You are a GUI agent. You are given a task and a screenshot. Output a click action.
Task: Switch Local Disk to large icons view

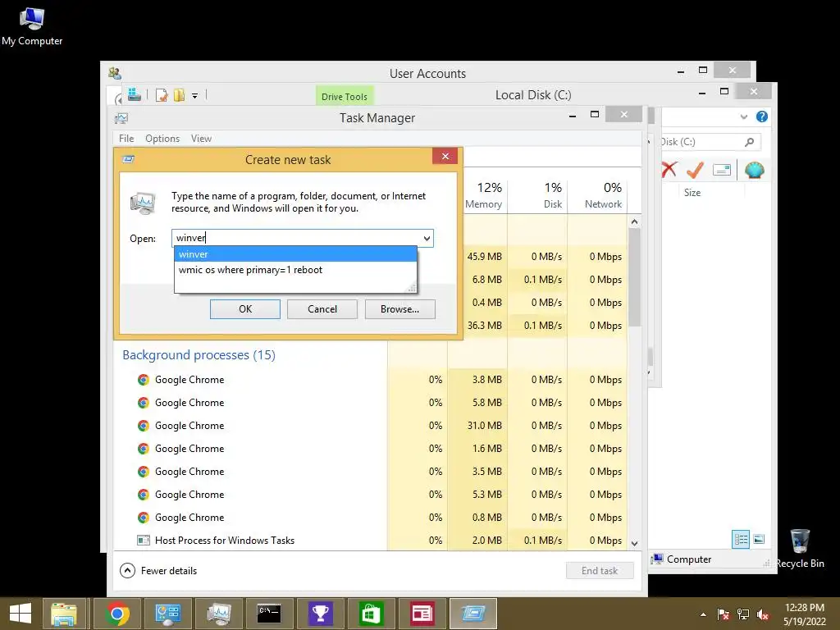click(x=759, y=540)
